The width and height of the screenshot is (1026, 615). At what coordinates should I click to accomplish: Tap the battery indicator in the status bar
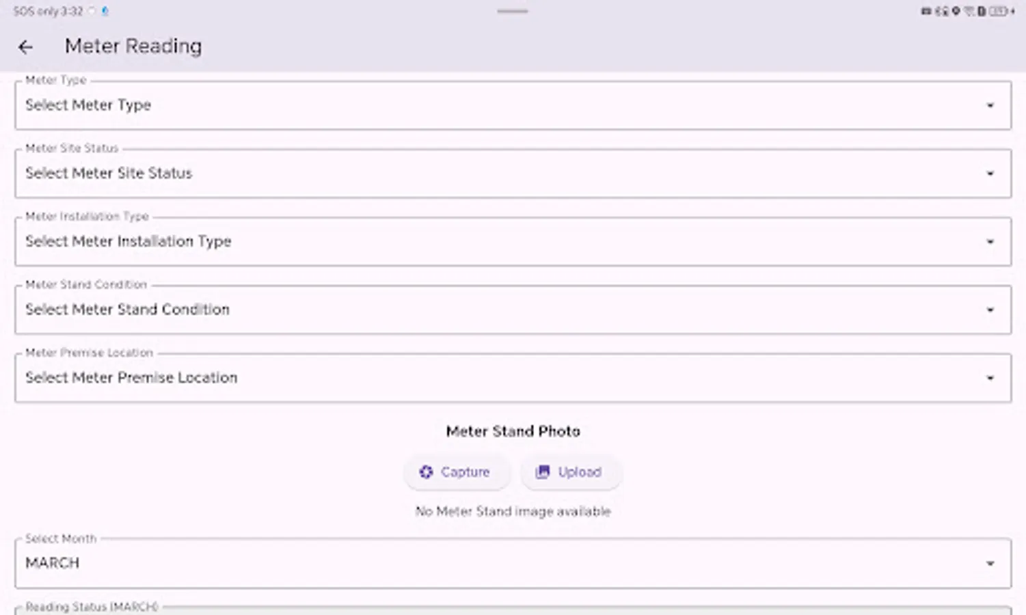997,11
